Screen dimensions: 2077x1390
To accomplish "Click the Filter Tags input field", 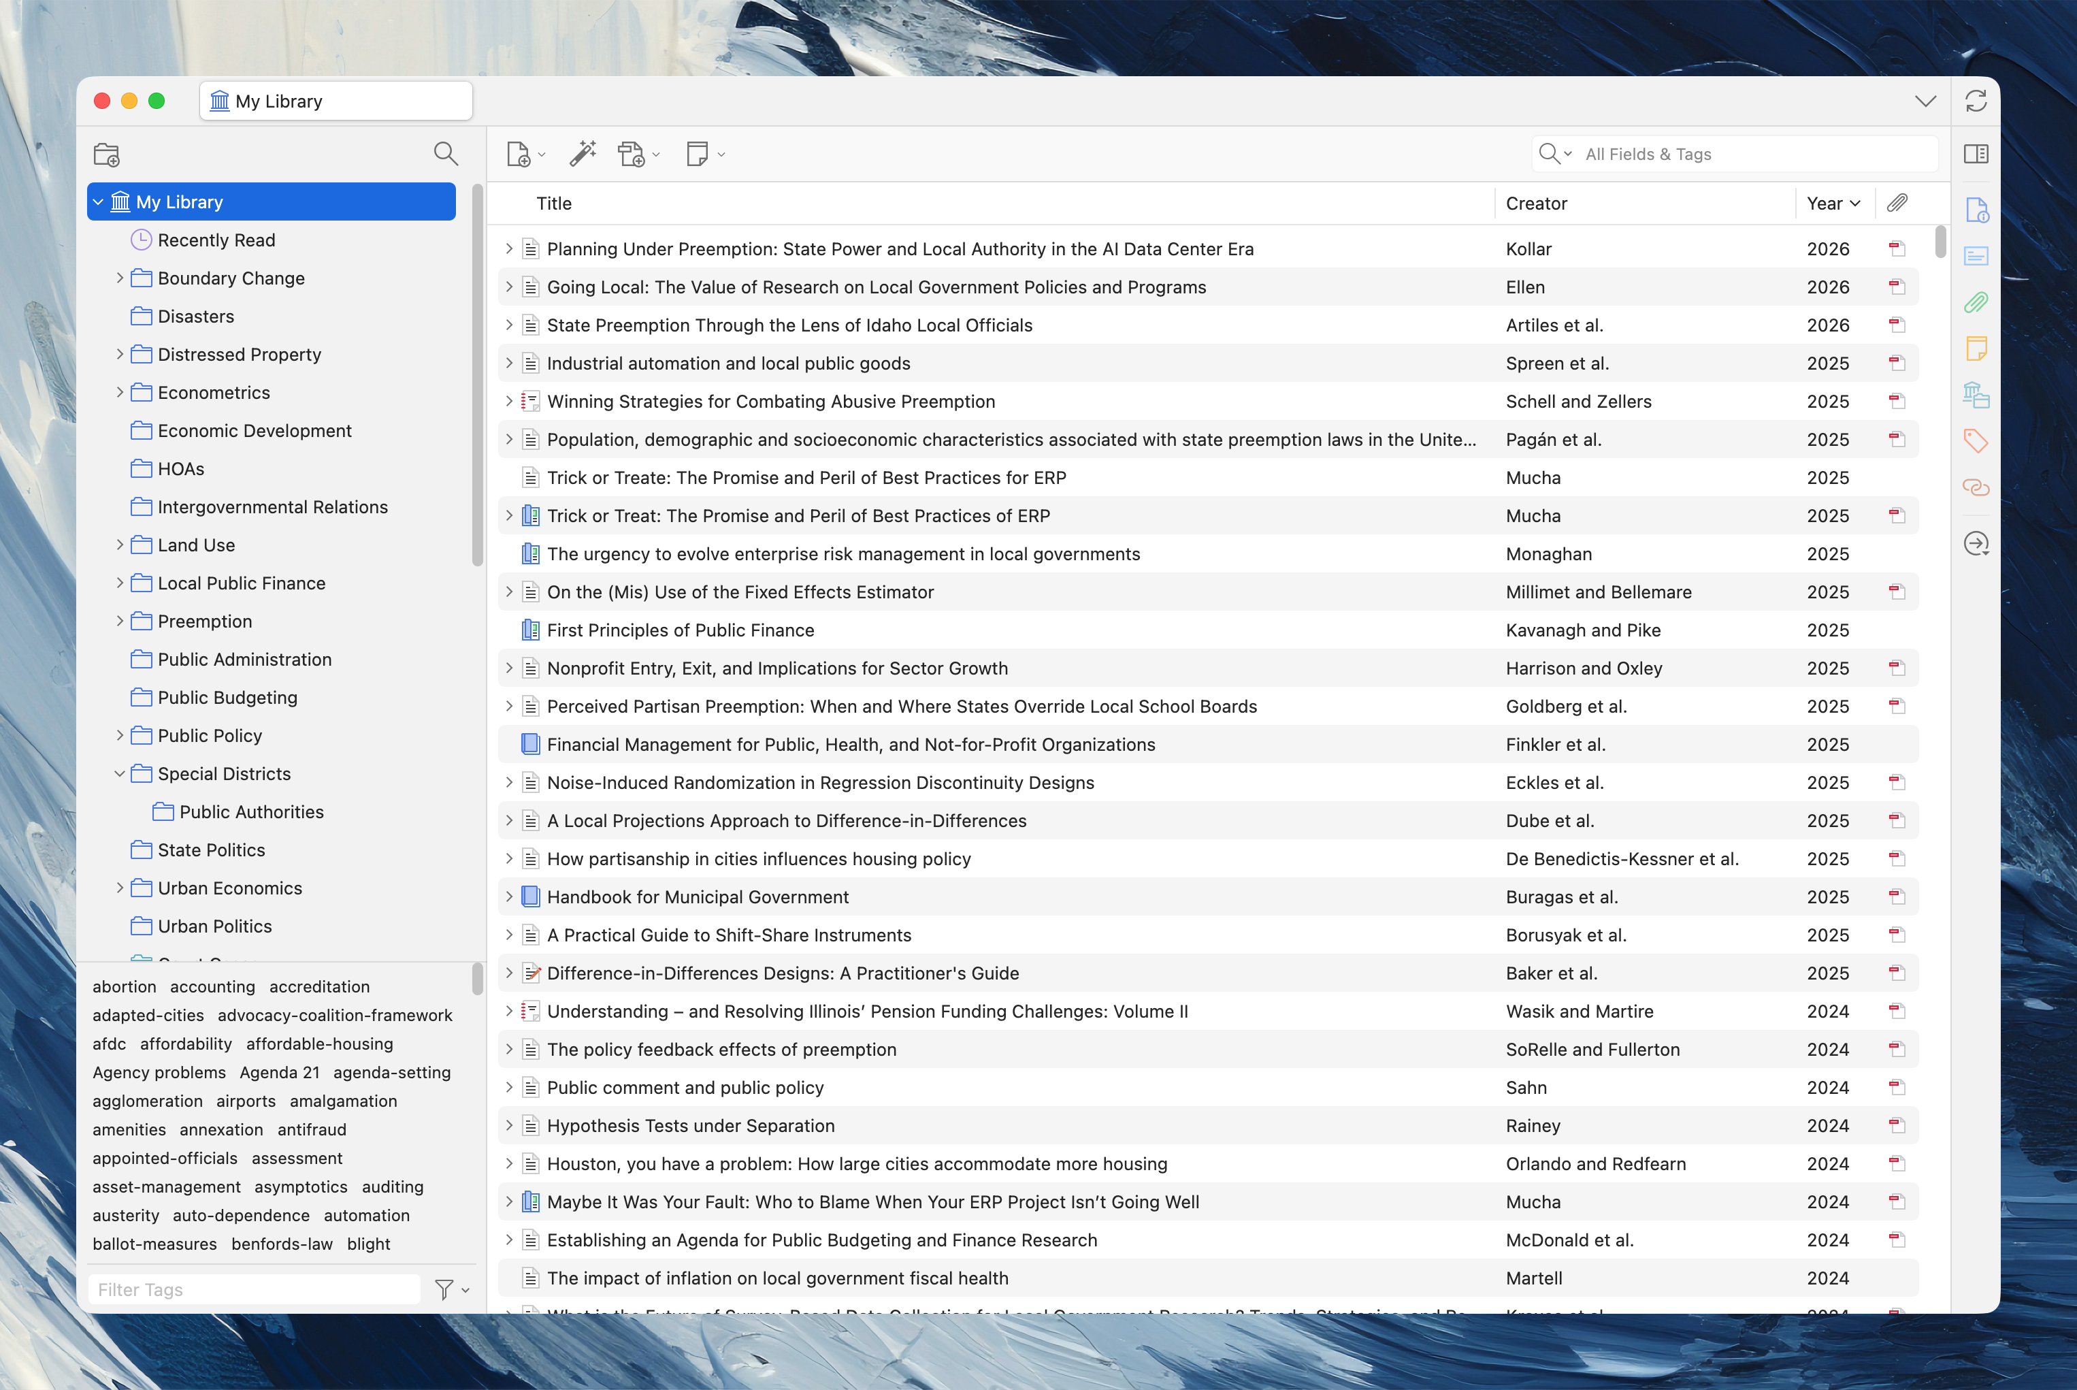I will coord(255,1290).
